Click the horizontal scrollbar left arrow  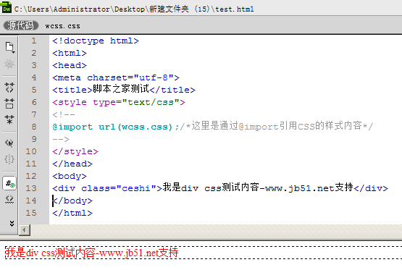tap(25, 230)
